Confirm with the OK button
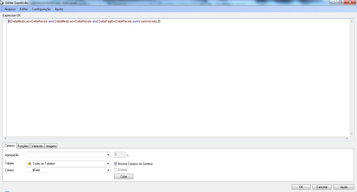The image size is (357, 192). click(301, 187)
